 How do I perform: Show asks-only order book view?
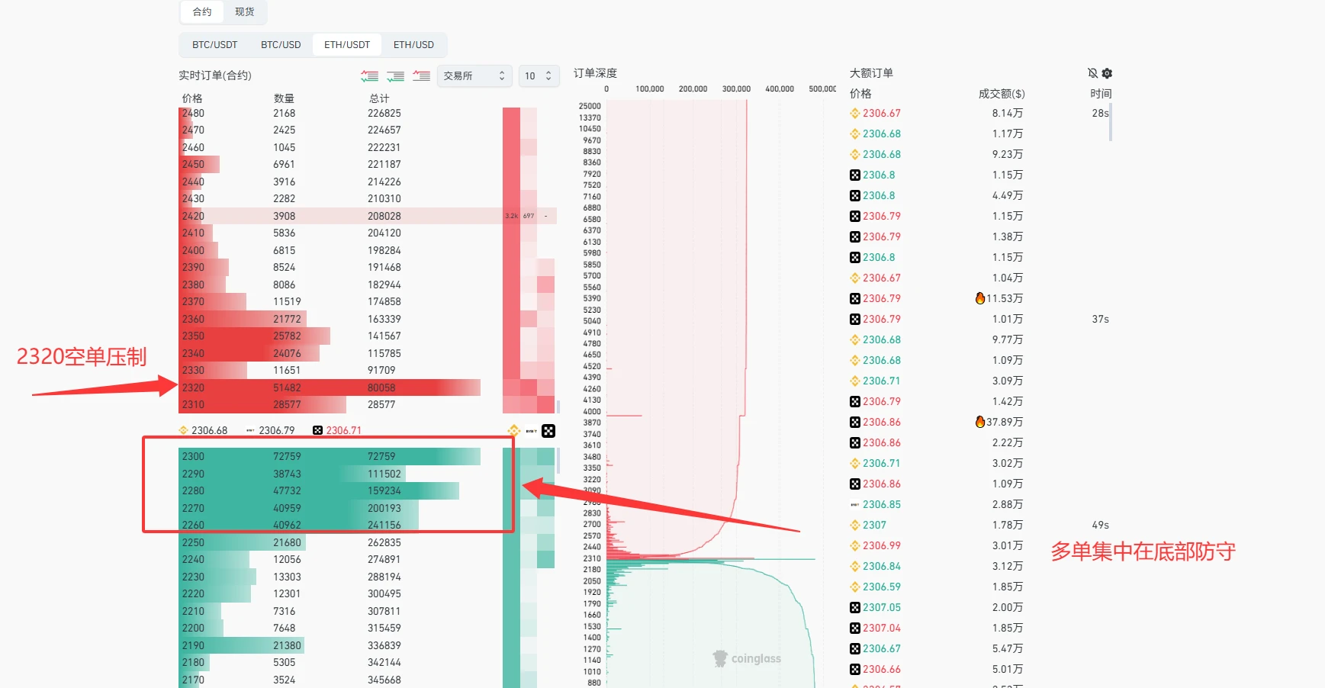[x=421, y=76]
